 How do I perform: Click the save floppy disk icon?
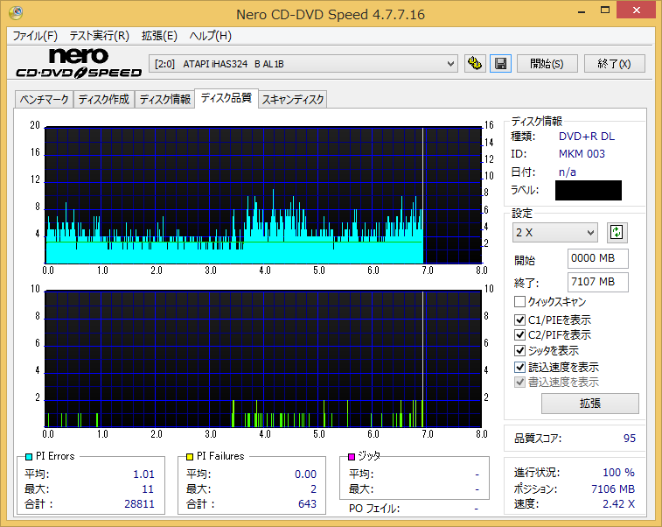pyautogui.click(x=501, y=64)
